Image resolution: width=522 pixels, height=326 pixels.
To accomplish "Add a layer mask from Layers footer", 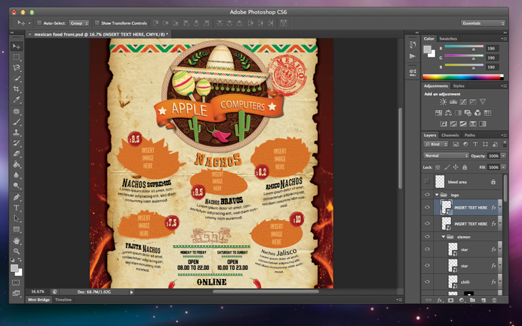I will pyautogui.click(x=451, y=300).
